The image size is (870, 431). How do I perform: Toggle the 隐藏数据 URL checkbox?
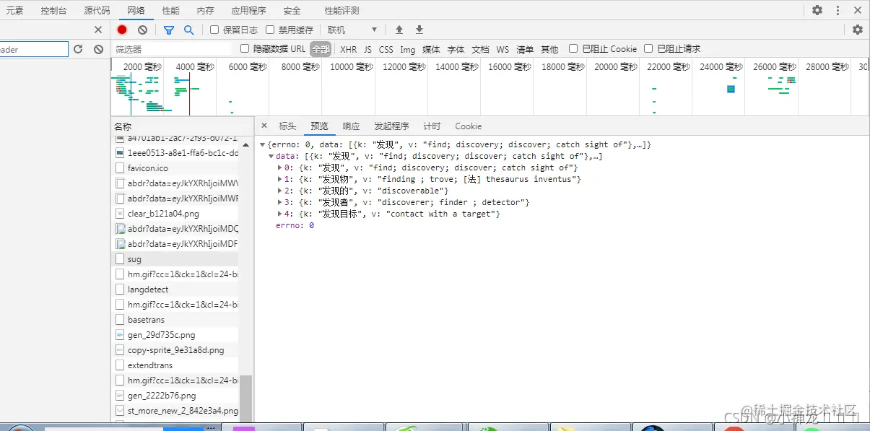245,48
